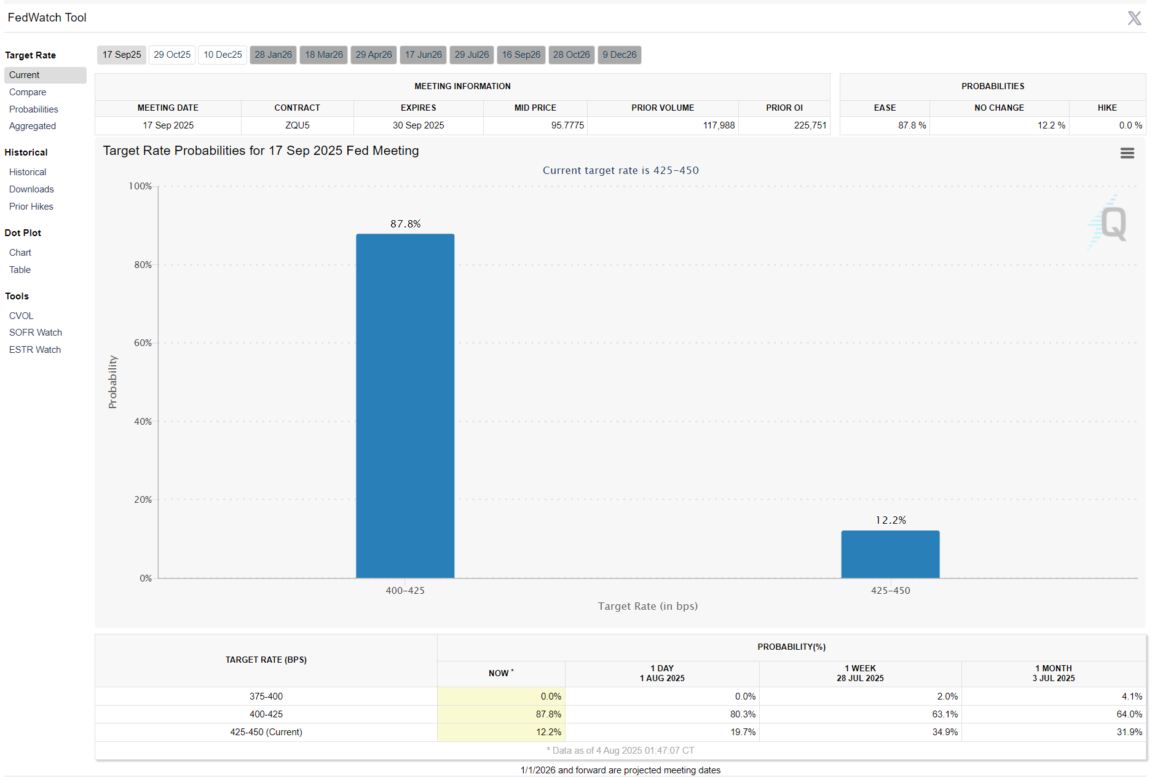The height and width of the screenshot is (777, 1152).
Task: Click the 87.8 % ease probability cell
Action: pyautogui.click(x=885, y=125)
